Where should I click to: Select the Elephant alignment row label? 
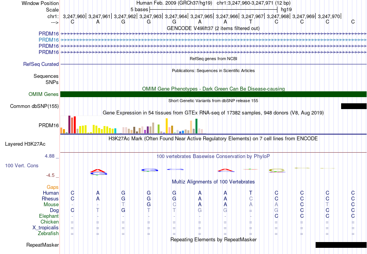pyautogui.click(x=49, y=216)
